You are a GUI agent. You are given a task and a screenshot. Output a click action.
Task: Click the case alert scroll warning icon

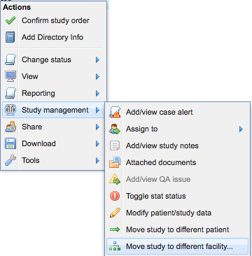click(115, 112)
